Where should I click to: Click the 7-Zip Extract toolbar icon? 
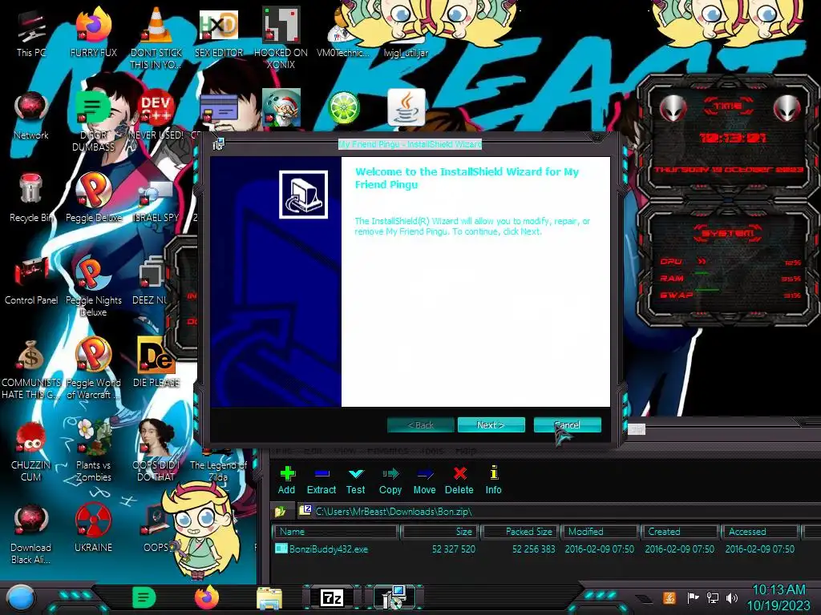coord(321,480)
